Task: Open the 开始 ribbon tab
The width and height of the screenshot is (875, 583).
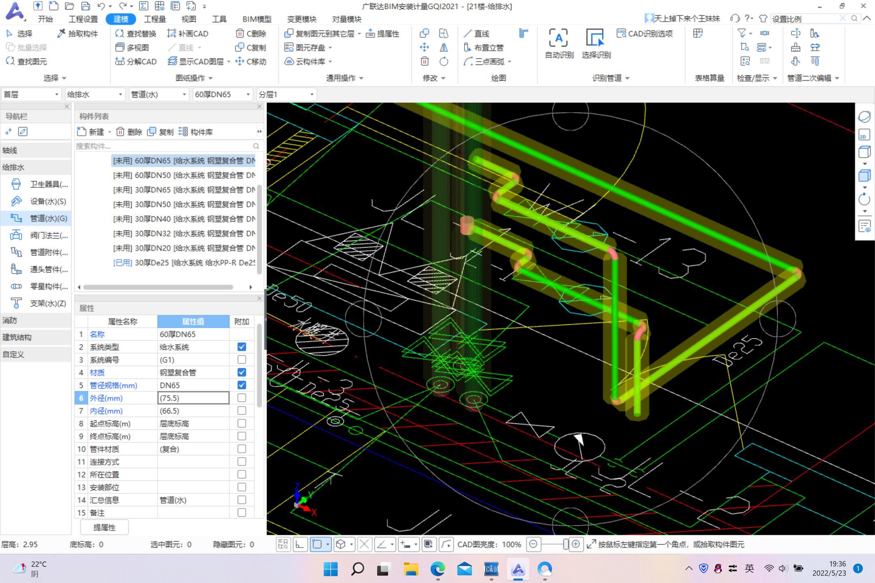Action: click(x=45, y=19)
